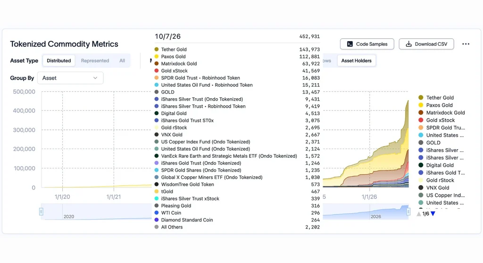
Task: Click All Others row in tooltip
Action: (x=237, y=227)
